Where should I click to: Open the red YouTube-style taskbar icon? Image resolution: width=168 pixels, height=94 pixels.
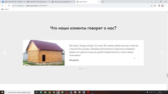(88, 92)
